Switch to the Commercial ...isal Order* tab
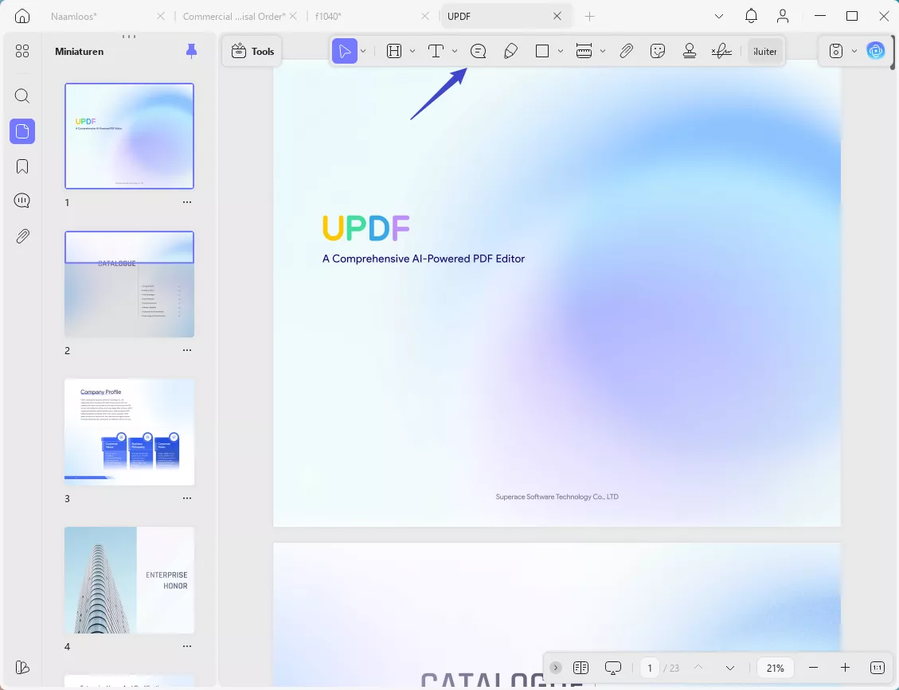This screenshot has width=899, height=690. (x=234, y=16)
